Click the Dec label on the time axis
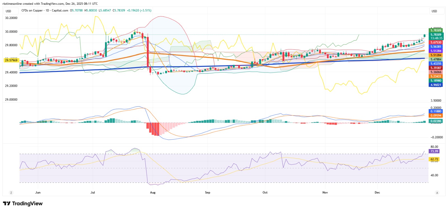The height and width of the screenshot is (211, 448). [x=377, y=193]
